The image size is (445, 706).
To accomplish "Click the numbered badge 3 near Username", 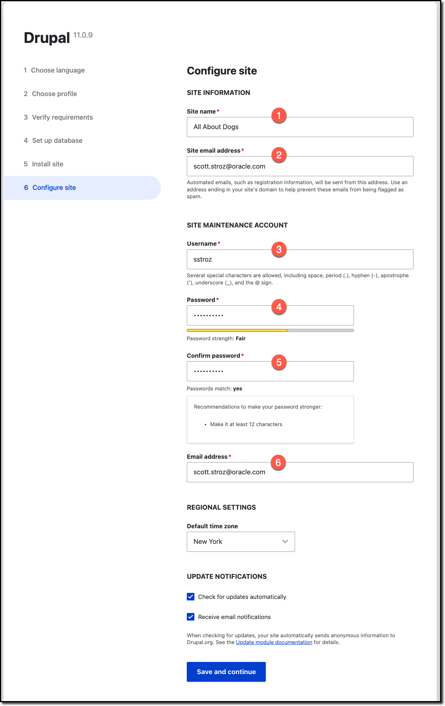I will [279, 249].
